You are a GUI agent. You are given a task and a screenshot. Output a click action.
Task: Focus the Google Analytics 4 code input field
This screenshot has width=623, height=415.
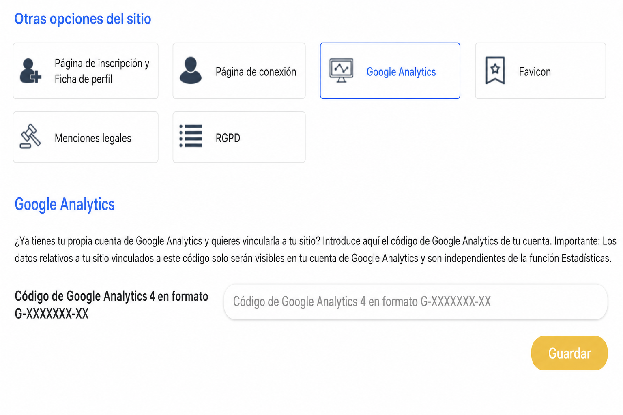click(x=415, y=302)
